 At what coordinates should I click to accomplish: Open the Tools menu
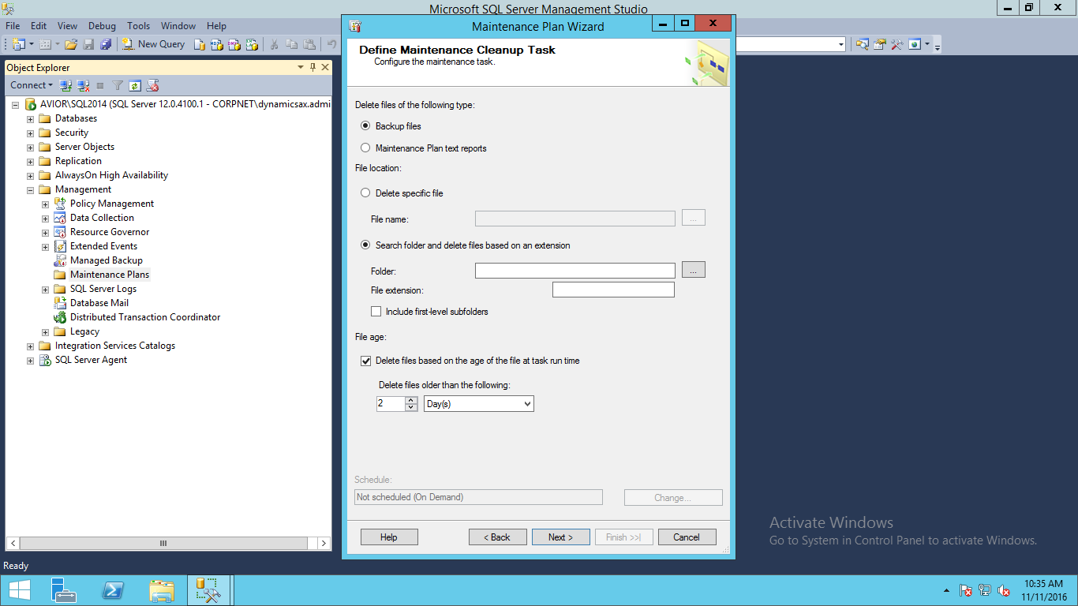click(x=138, y=26)
